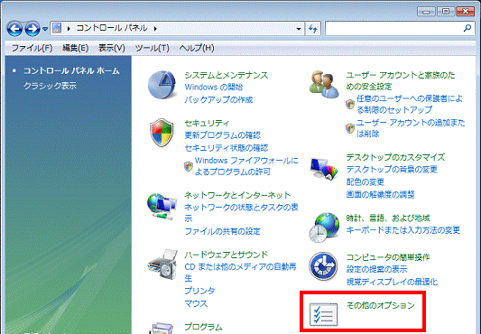
Task: Open 配色の変更 link
Action: click(365, 182)
